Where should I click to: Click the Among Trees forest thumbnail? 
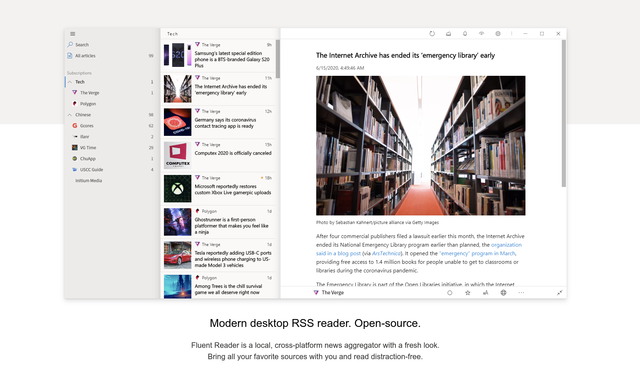click(178, 286)
